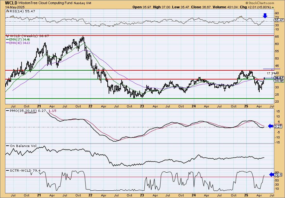Click the -10 PMO axis label
This screenshot has width=285, height=198.
pyautogui.click(x=277, y=137)
